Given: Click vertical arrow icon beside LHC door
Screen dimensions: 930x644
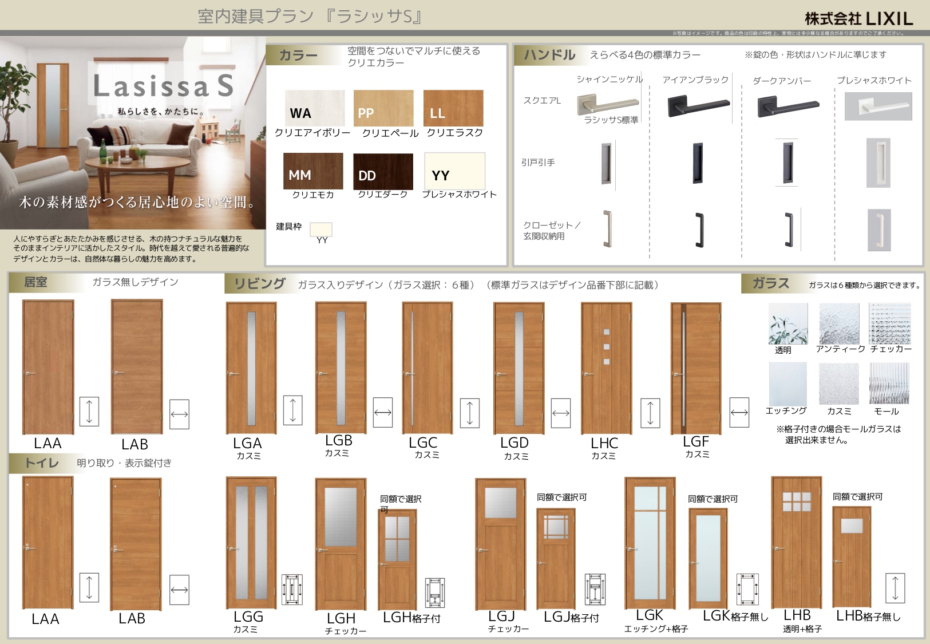Looking at the screenshot, I should [x=650, y=413].
